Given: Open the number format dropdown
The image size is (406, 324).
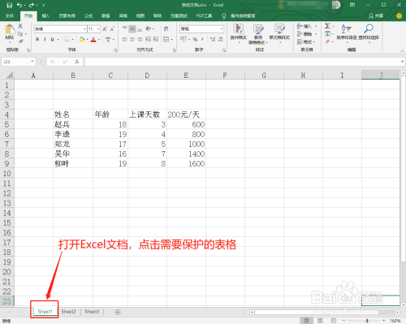Looking at the screenshot, I should pos(222,29).
